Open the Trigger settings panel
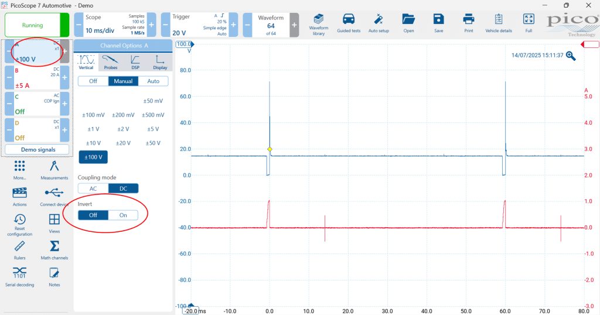Viewport: 600px width, 315px height. coord(199,25)
